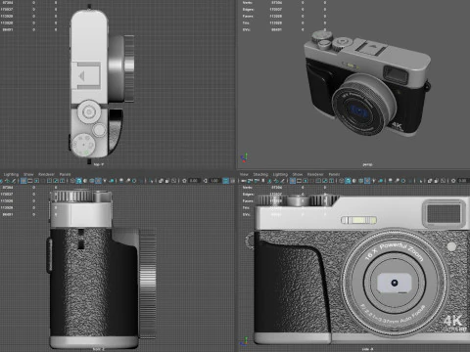Toggle Gate Mask in front-view panel toolbar
Screen dimensions: 470x352
pos(311,181)
